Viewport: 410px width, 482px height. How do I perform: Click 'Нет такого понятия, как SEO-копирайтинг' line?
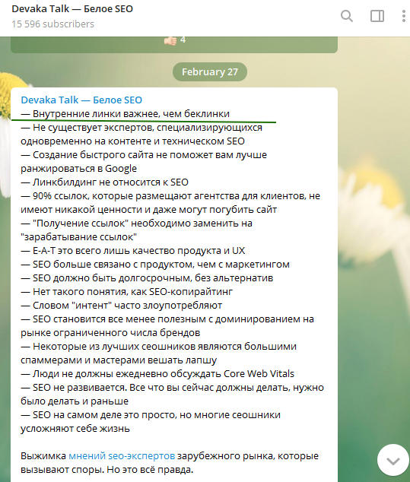click(x=127, y=292)
